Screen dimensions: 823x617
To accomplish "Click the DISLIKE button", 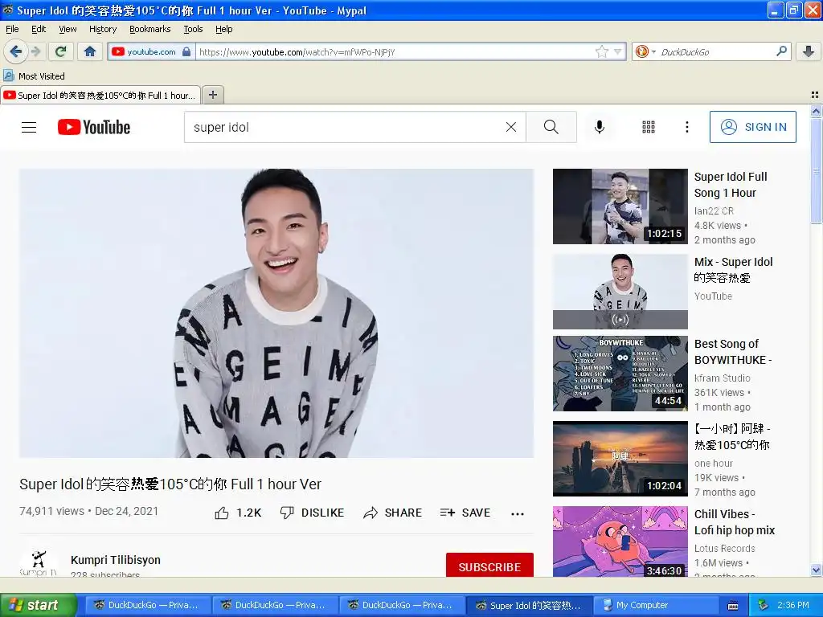I will [312, 513].
